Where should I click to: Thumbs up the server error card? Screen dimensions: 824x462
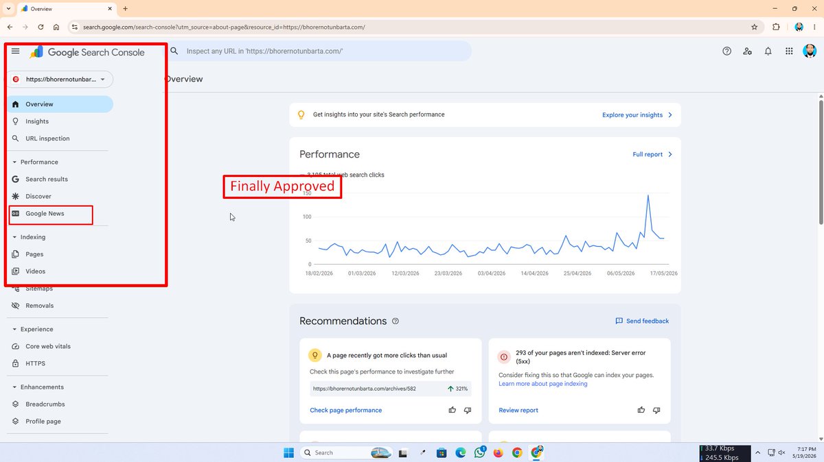click(641, 411)
